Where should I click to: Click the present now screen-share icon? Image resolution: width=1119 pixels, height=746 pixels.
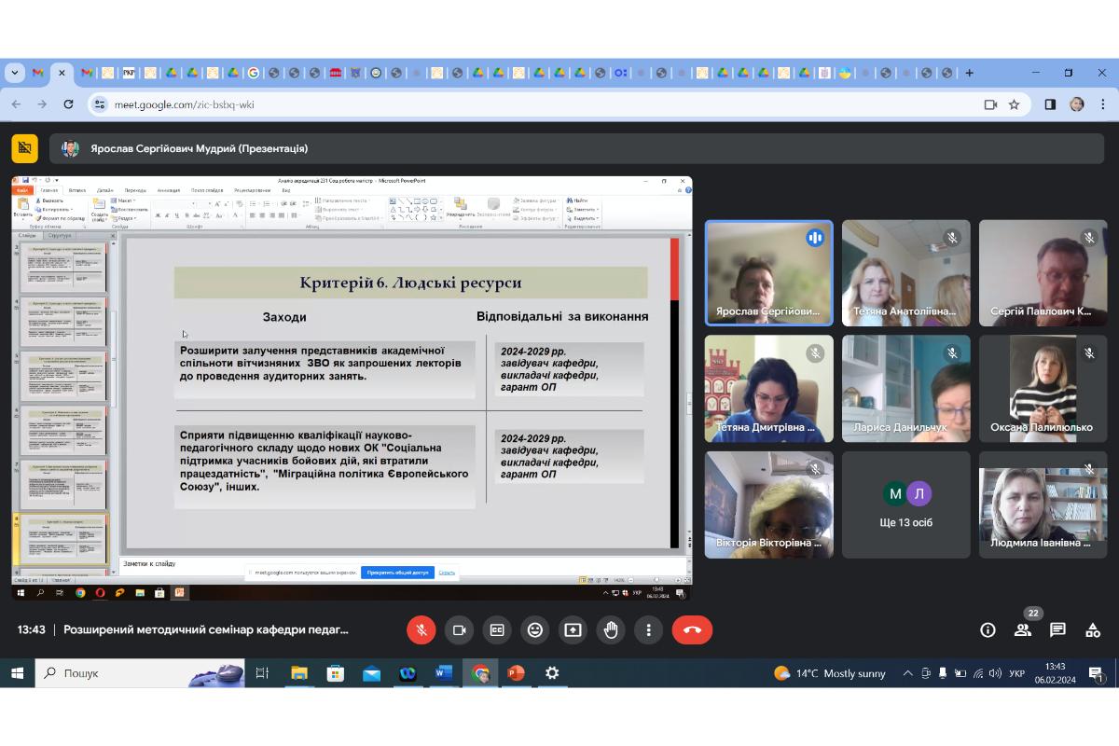tap(573, 630)
